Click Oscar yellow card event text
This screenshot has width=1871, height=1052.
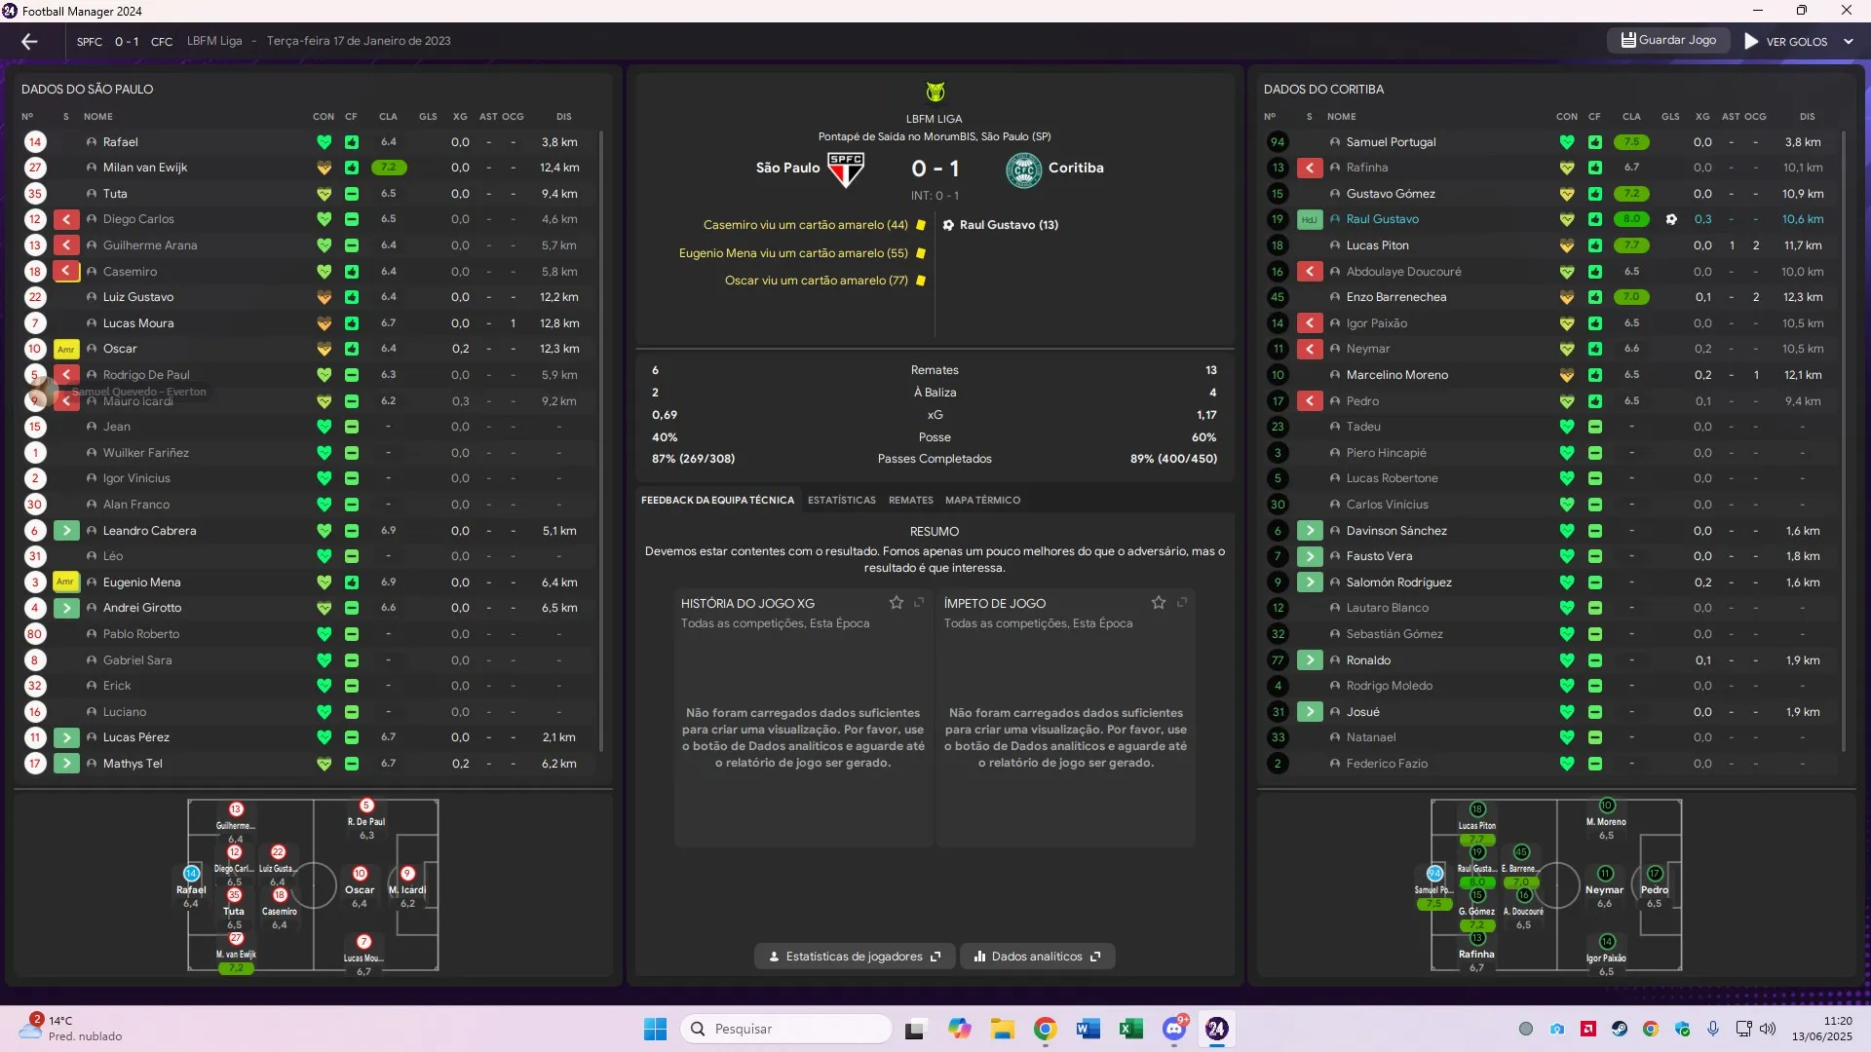[x=817, y=281]
